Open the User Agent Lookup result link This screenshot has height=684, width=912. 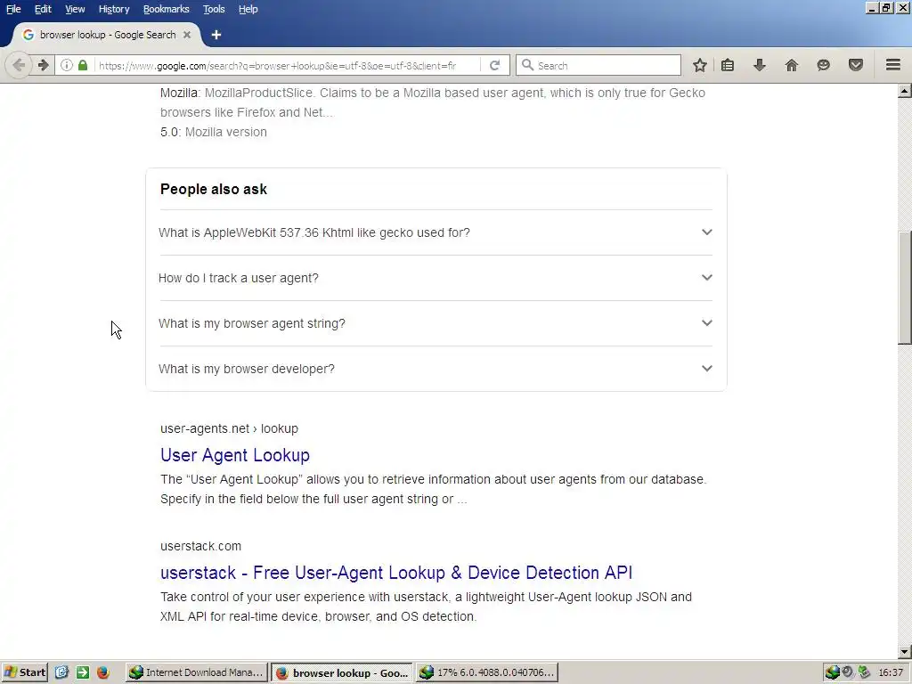(x=235, y=455)
